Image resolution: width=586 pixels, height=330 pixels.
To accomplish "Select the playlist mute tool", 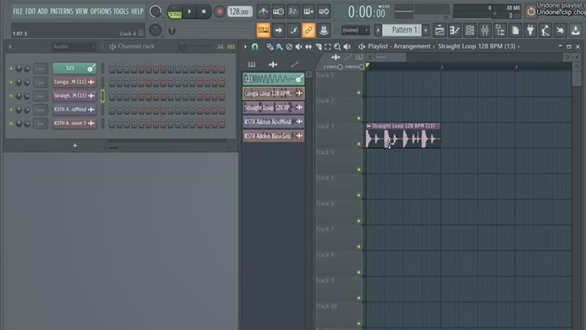I will [x=298, y=47].
